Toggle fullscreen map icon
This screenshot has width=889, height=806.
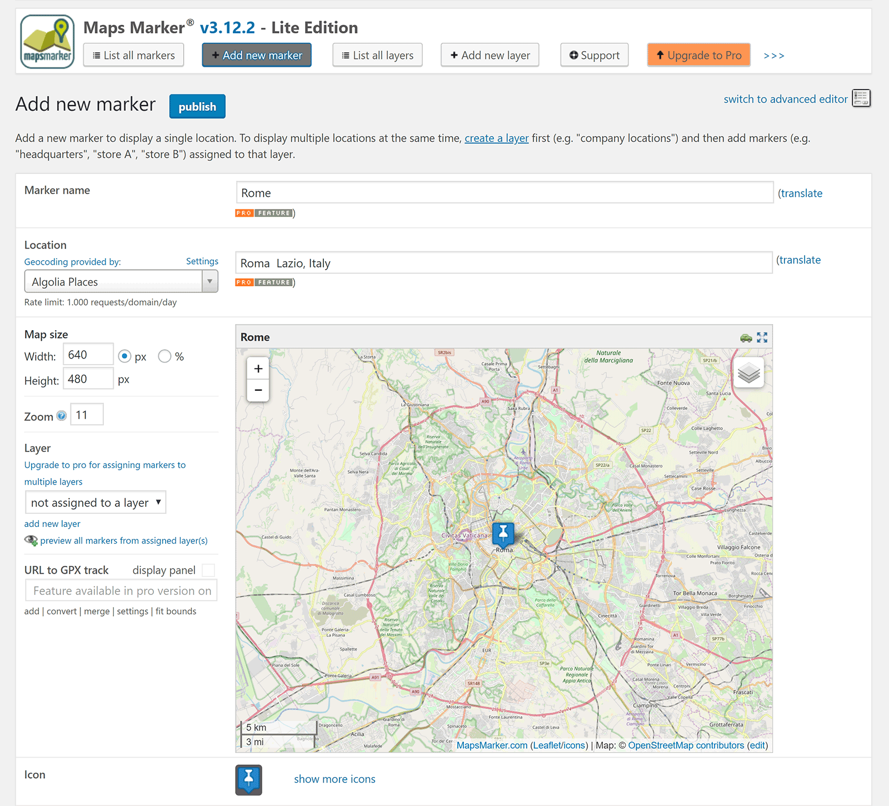[x=762, y=337]
